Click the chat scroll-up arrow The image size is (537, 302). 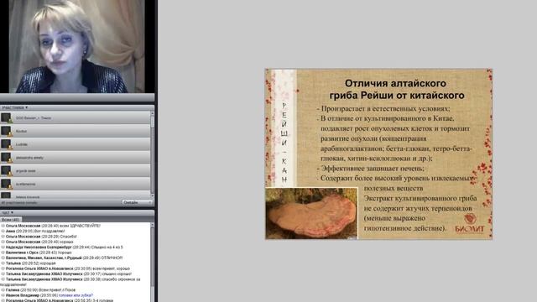tap(153, 225)
